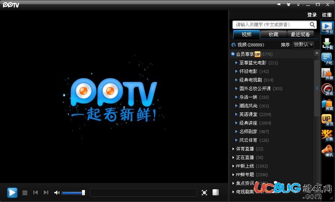
Task: Open the 会员 VIP sidebar icon
Action: [x=327, y=120]
